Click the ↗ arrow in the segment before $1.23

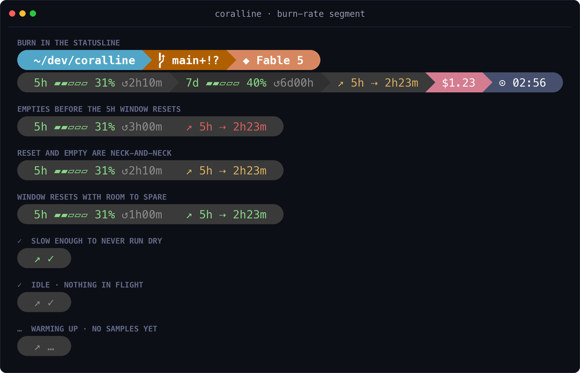pos(341,84)
